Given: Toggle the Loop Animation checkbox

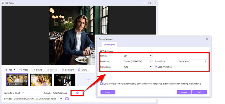Looking at the screenshot, I should tap(156, 67).
